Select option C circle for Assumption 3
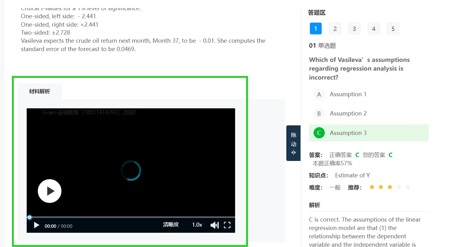Screen dimensions: 451x247 click(319, 133)
